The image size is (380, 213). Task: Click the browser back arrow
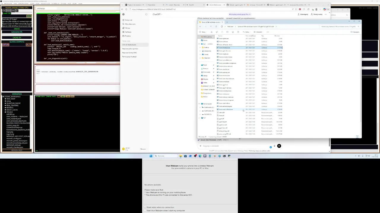click(x=123, y=9)
